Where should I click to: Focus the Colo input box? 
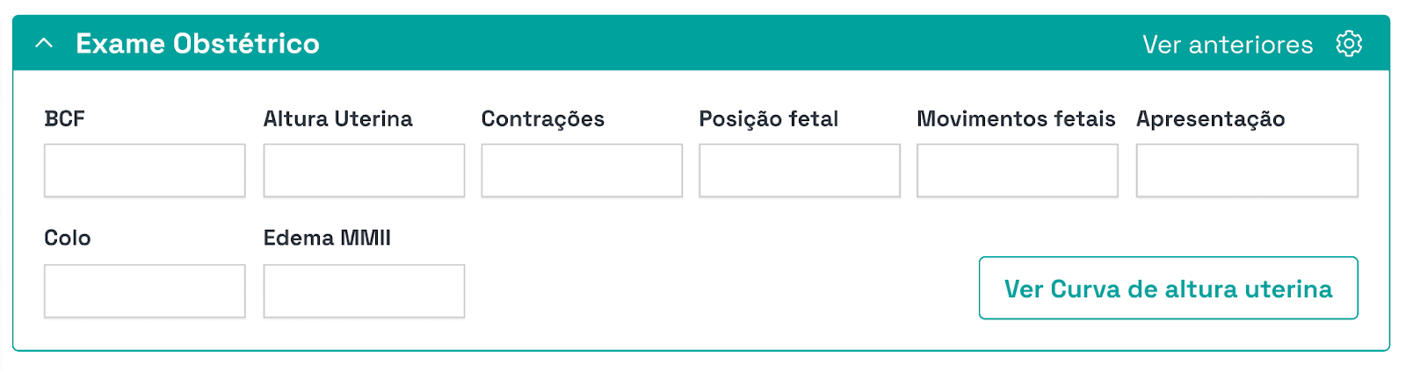(145, 291)
